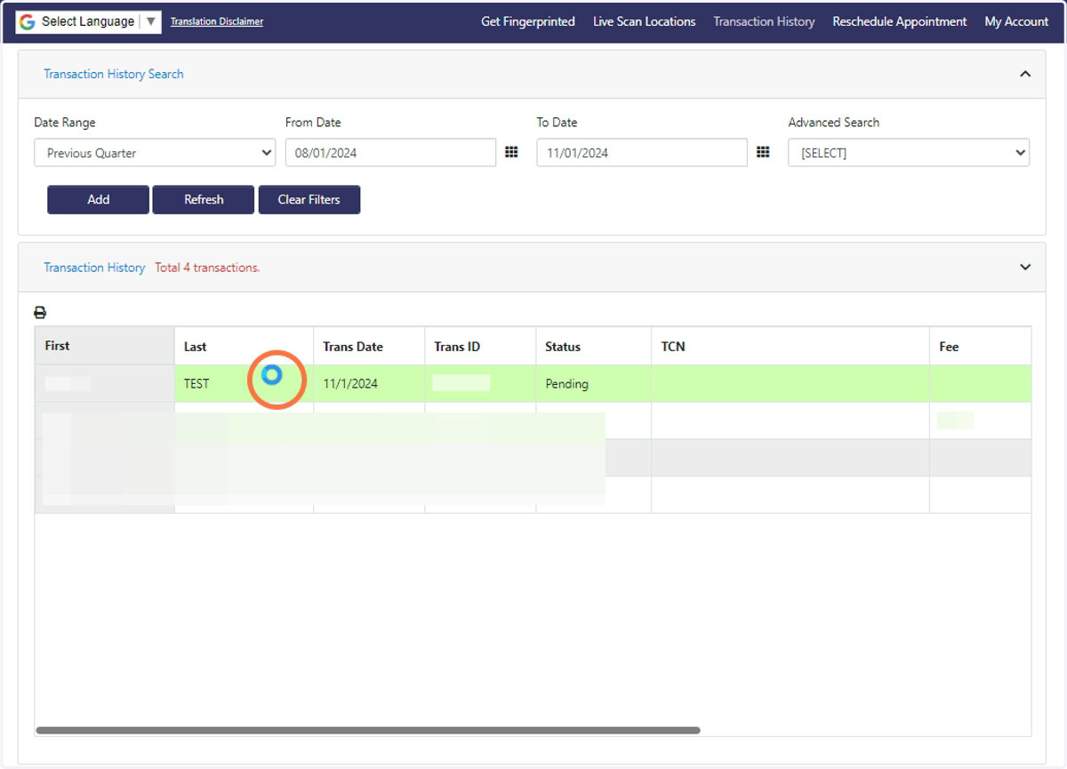The height and width of the screenshot is (769, 1067).
Task: Open the From Date calendar picker icon
Action: pyautogui.click(x=511, y=153)
